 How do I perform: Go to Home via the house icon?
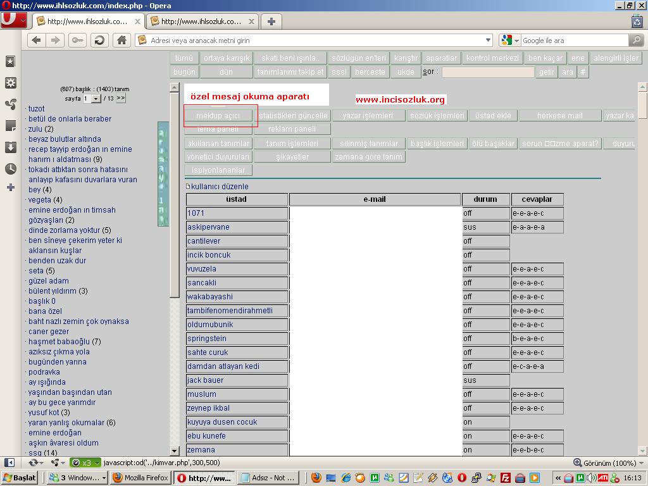pyautogui.click(x=122, y=40)
